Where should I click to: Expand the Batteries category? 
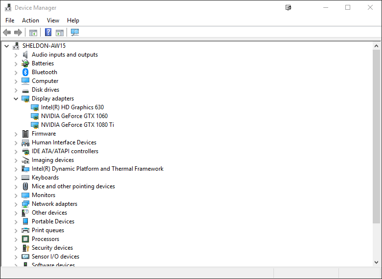pos(16,64)
